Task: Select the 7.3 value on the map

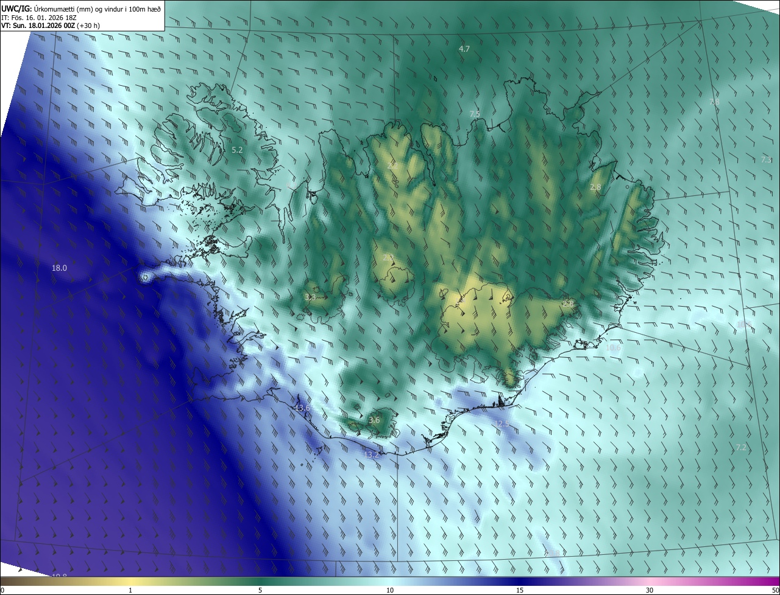Action: pyautogui.click(x=766, y=159)
